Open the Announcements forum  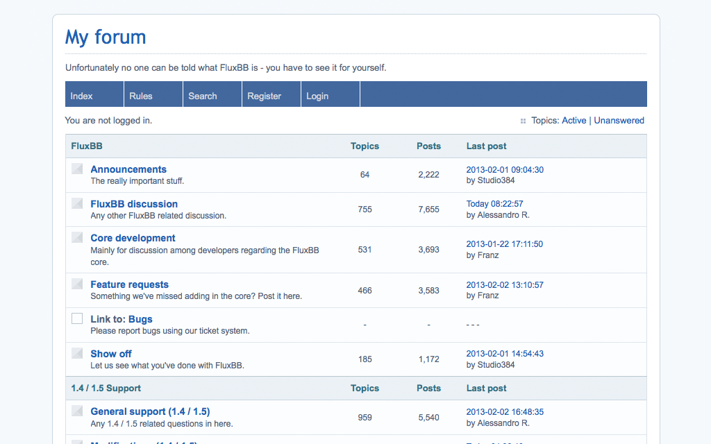(128, 169)
